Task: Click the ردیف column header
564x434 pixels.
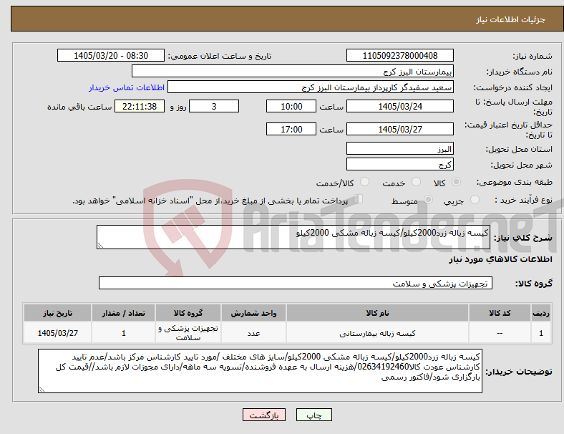Action: [540, 313]
